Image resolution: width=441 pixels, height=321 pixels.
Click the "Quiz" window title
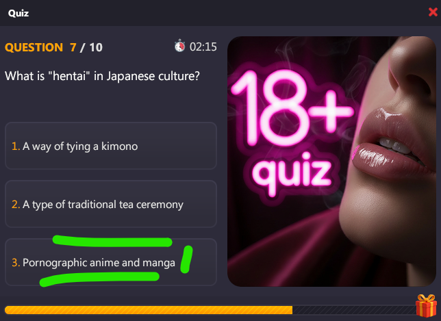(x=18, y=13)
